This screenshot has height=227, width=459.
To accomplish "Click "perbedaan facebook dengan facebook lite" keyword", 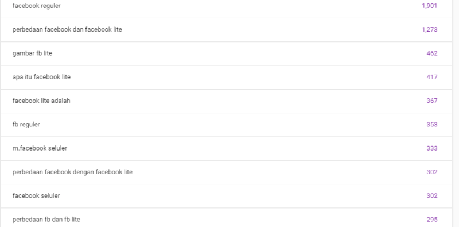I will pos(72,172).
